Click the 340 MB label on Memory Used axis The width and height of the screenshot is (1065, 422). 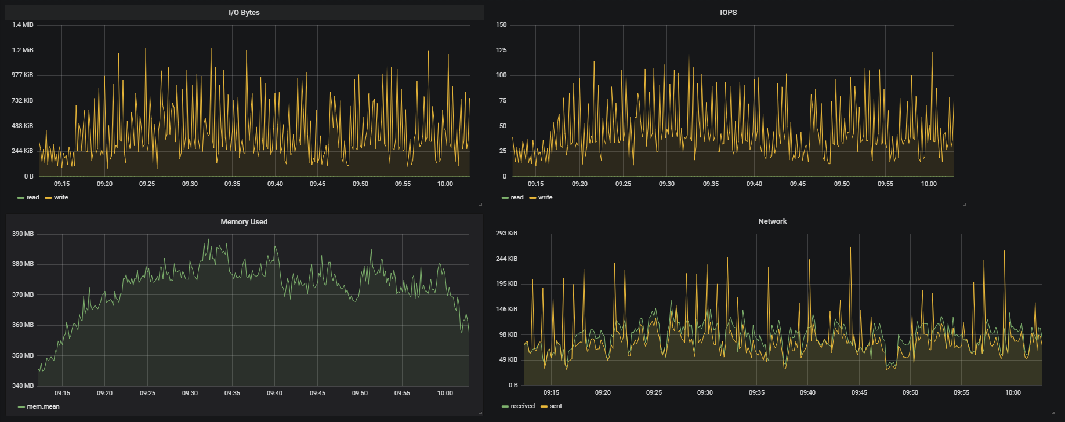click(23, 386)
